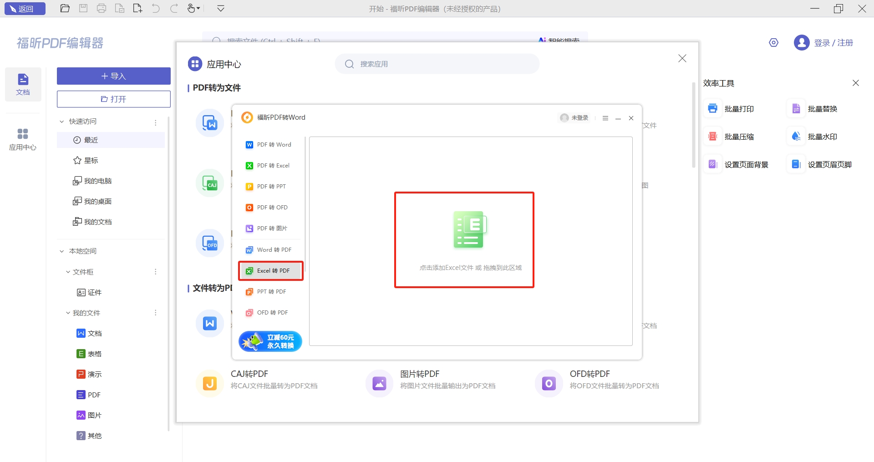Click the 登录 / 注册 link
The image size is (874, 462).
pyautogui.click(x=833, y=43)
